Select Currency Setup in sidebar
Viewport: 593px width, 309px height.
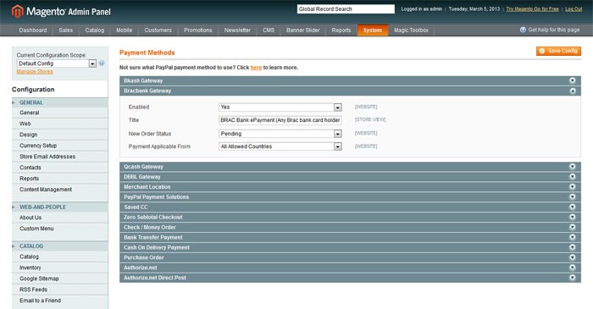click(x=60, y=146)
